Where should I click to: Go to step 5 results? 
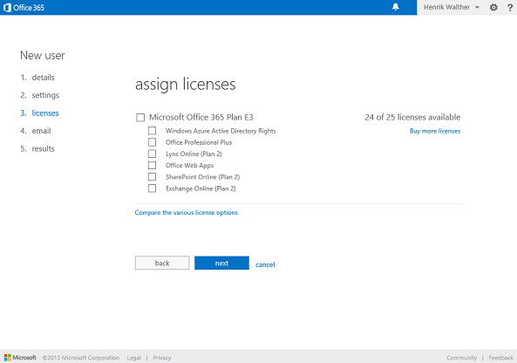(x=37, y=149)
